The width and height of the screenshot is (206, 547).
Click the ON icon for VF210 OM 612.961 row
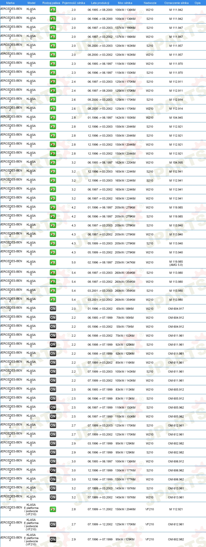click(53, 524)
